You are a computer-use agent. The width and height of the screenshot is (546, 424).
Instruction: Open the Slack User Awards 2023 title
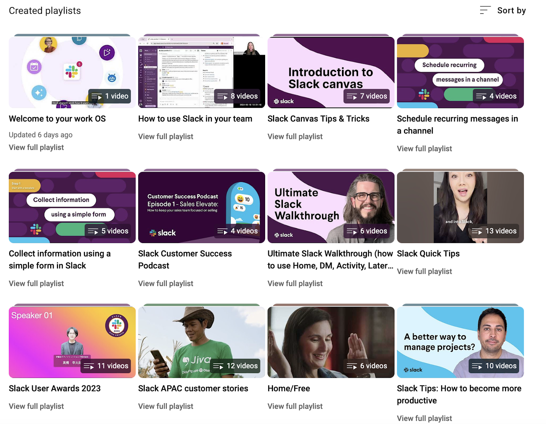click(55, 388)
